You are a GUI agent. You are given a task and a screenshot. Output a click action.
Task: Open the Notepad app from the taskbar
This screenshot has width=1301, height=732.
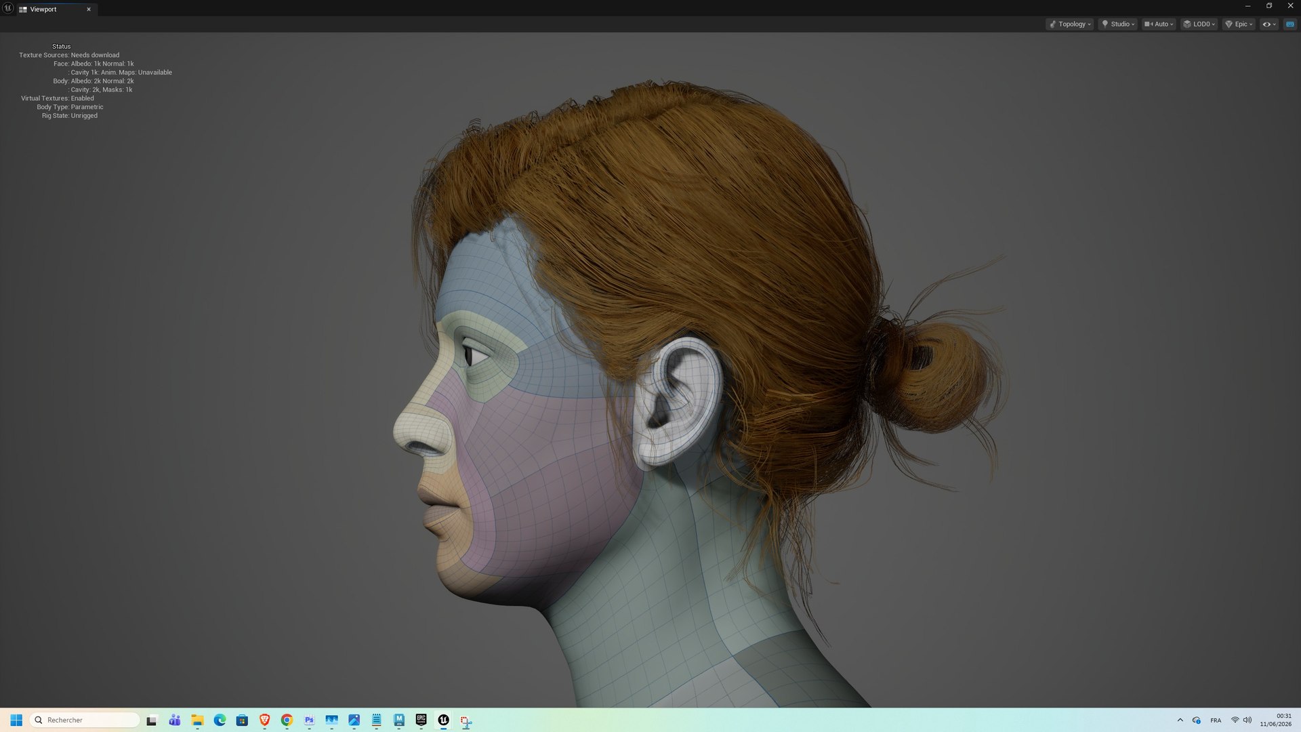(376, 720)
